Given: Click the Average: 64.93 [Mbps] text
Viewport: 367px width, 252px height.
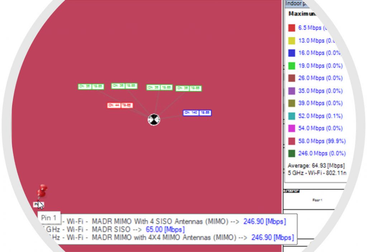Looking at the screenshot, I should click(316, 166).
